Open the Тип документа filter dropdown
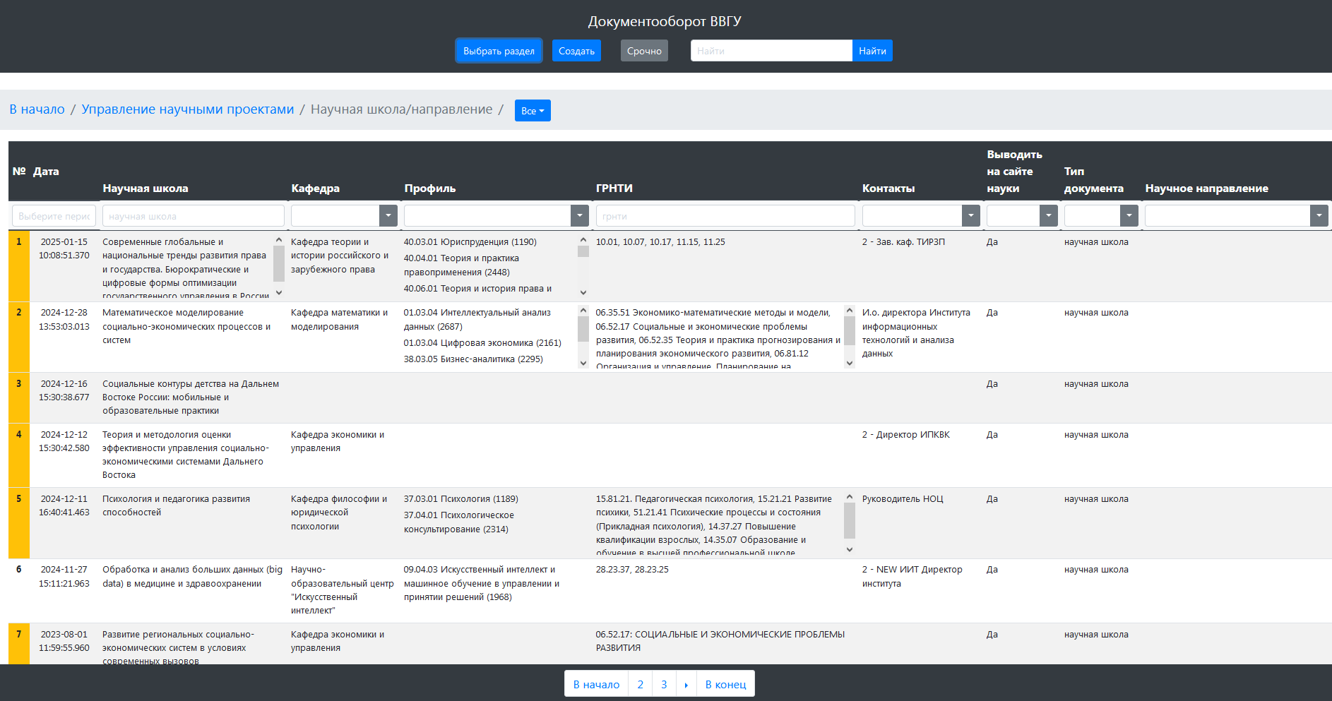This screenshot has height=701, width=1332. click(1129, 216)
